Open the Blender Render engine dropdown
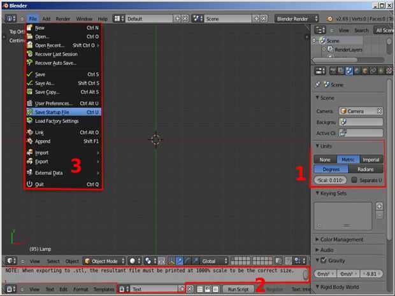 (x=296, y=18)
